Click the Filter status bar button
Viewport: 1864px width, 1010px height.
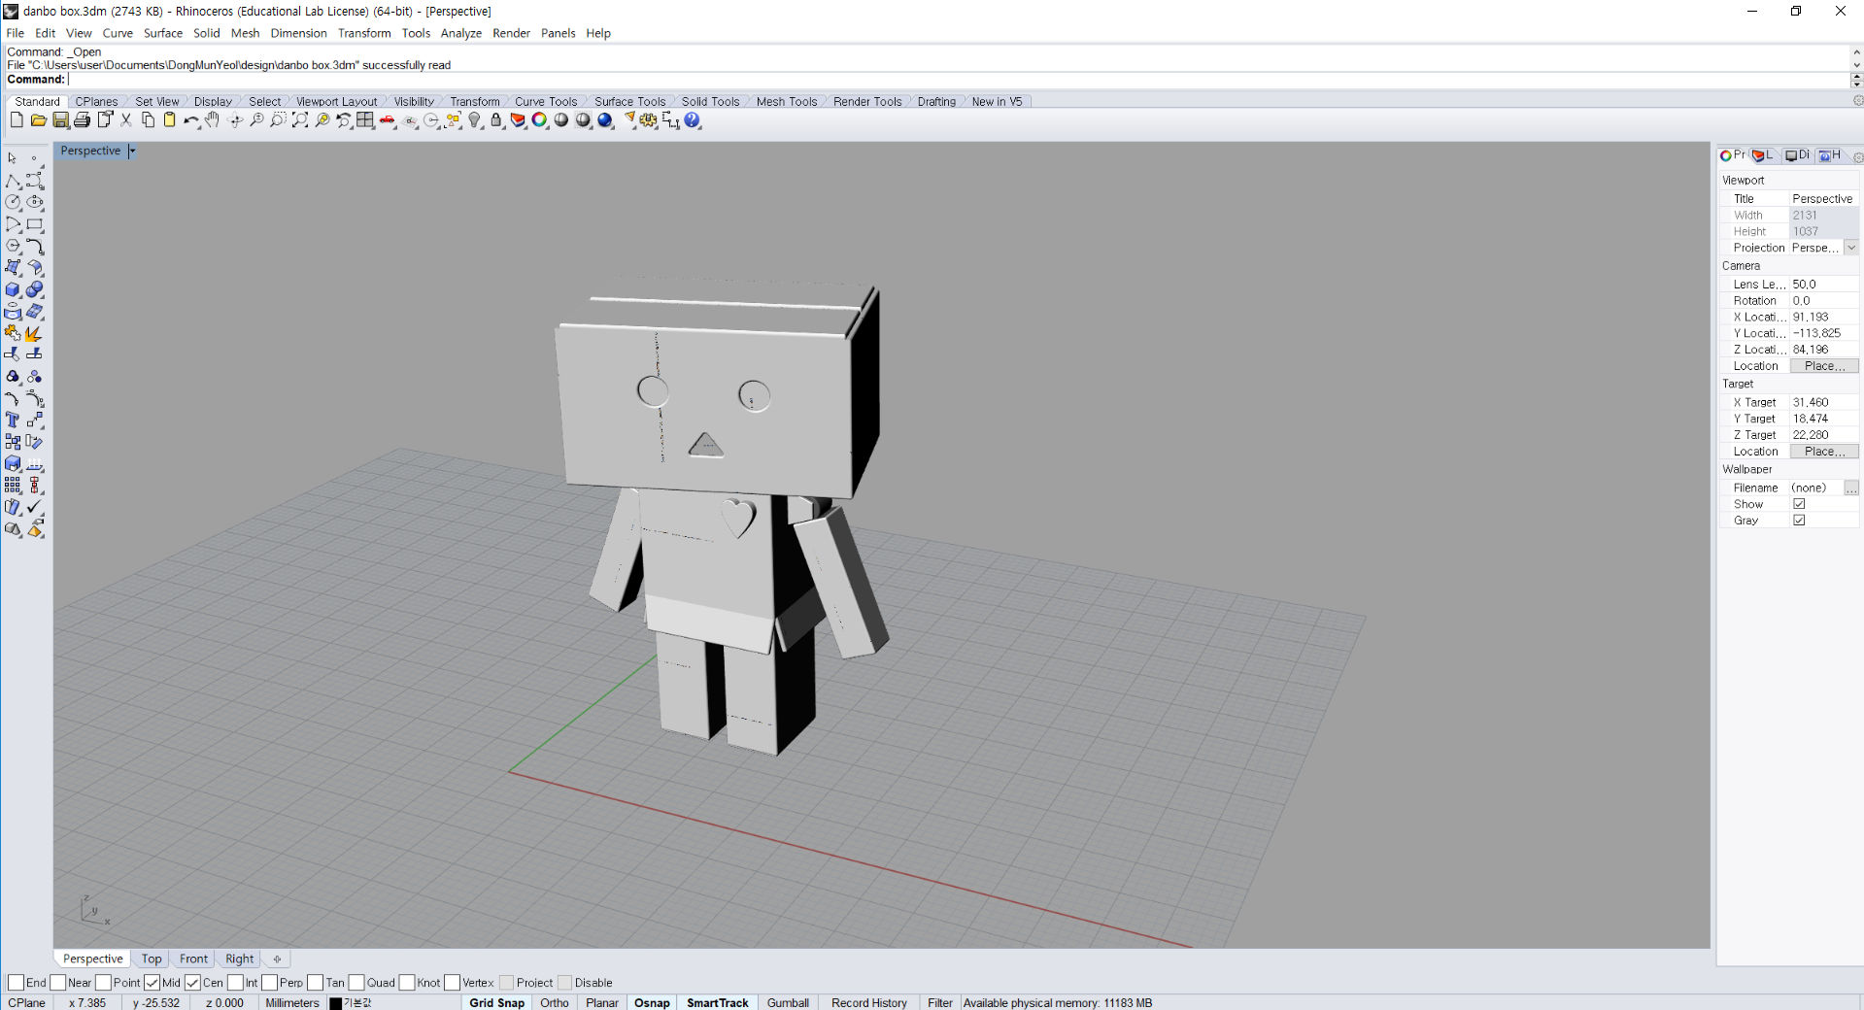tap(940, 1003)
